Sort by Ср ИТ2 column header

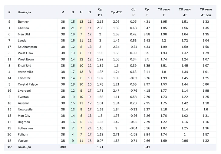[116, 12]
